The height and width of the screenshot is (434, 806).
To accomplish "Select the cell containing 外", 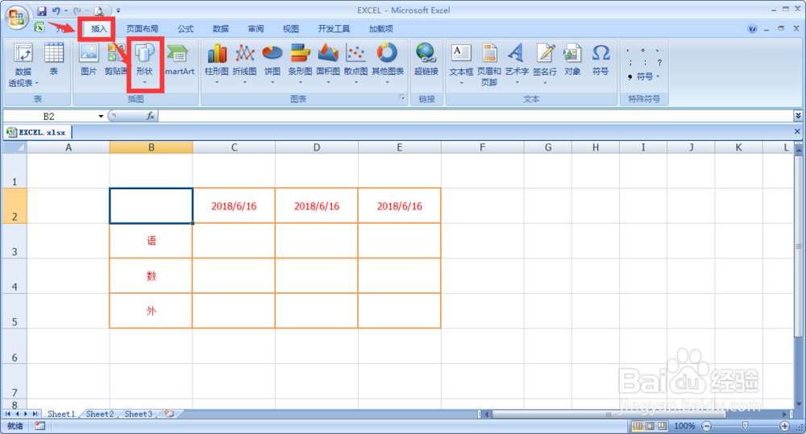I will [152, 311].
